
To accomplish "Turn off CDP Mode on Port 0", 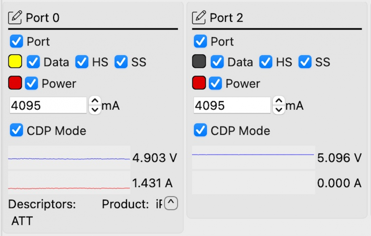I will tap(16, 131).
